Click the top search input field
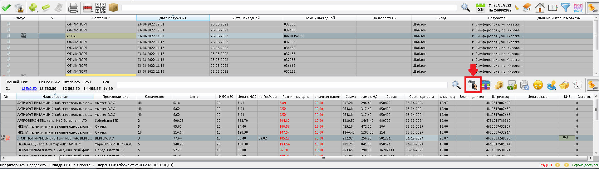The image size is (599, 169). tap(289, 8)
